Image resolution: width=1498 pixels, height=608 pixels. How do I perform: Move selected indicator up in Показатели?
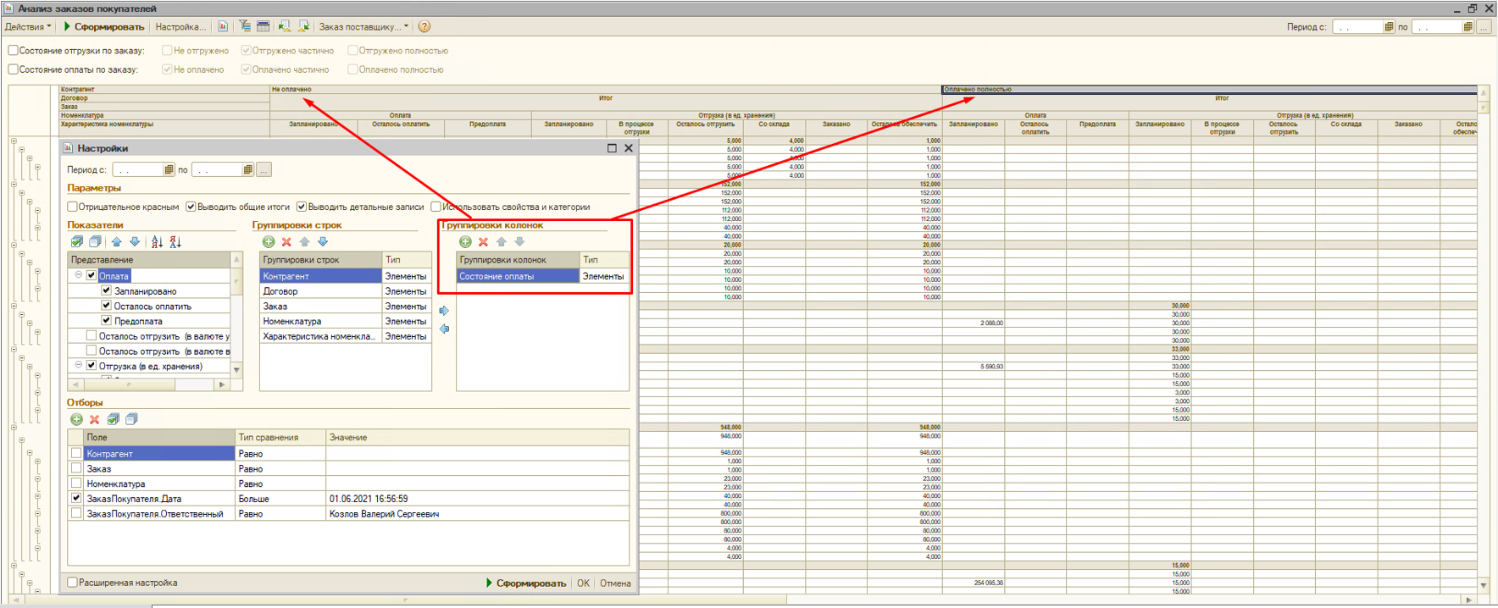coord(117,242)
